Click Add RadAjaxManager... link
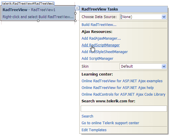This screenshot has width=169, height=135. (101, 38)
